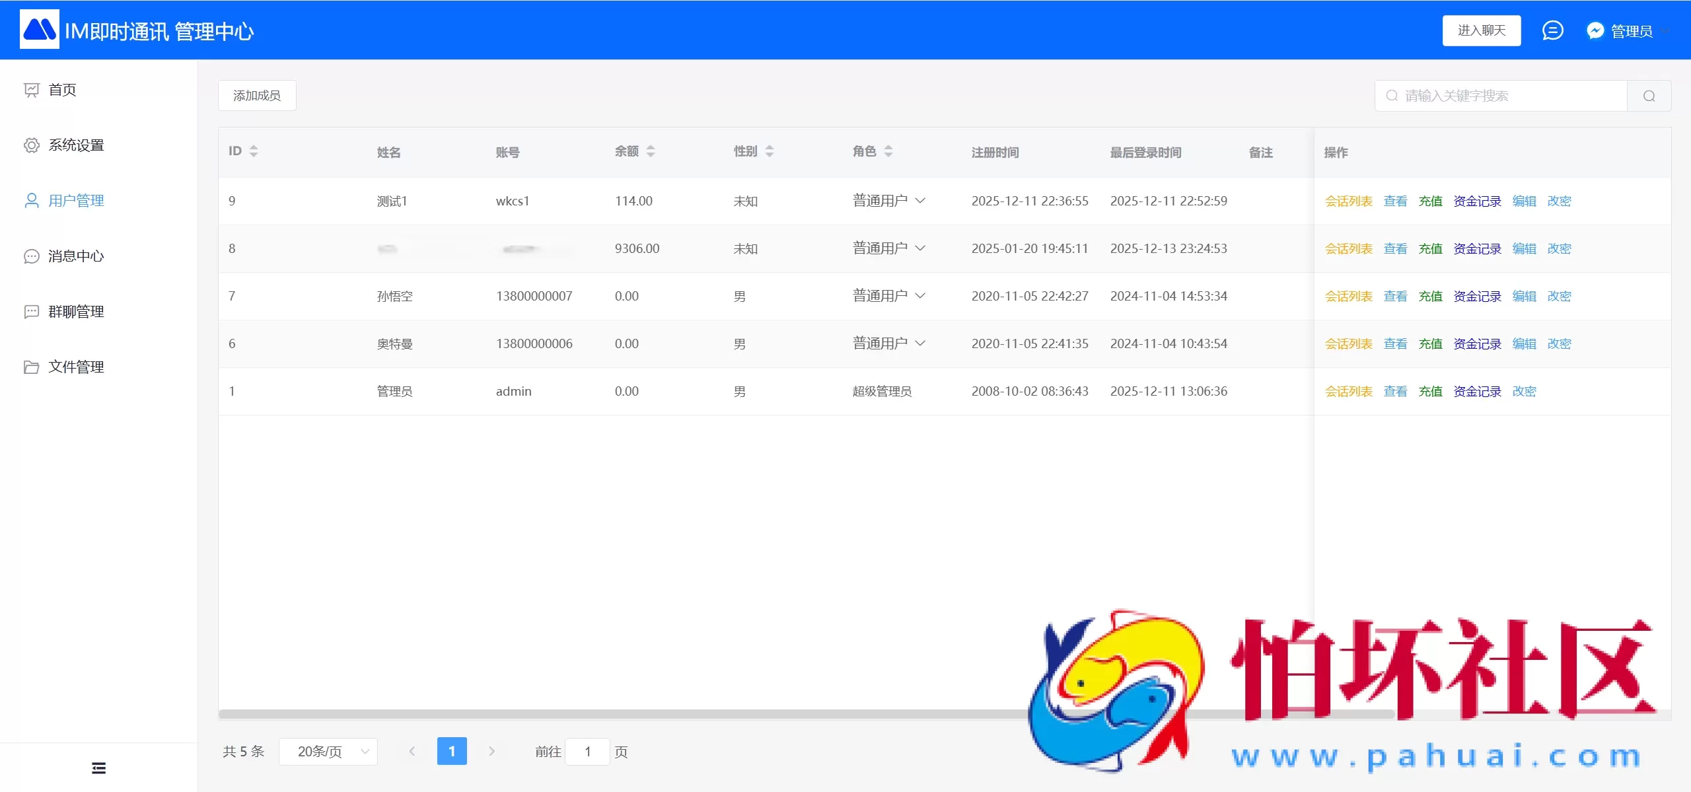Click the 前往 page number input field
The height and width of the screenshot is (792, 1691).
pyautogui.click(x=587, y=751)
